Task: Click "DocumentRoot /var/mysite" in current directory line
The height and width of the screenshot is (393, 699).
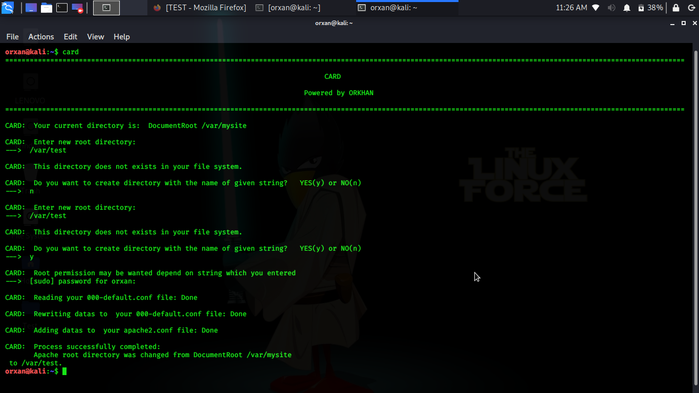Action: point(198,125)
